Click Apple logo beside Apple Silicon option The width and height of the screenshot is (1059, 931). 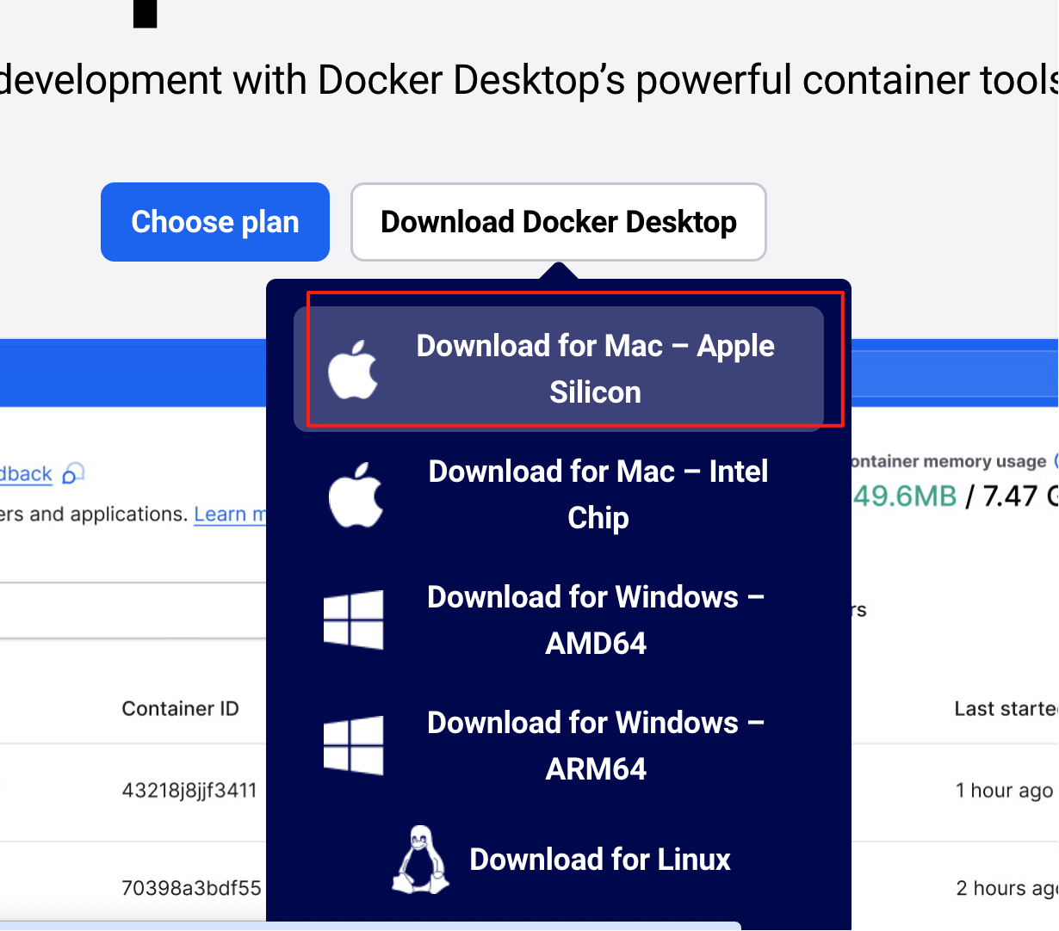pos(354,369)
